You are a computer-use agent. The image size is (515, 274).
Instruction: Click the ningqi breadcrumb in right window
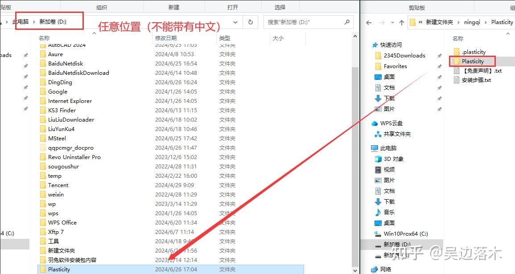472,22
